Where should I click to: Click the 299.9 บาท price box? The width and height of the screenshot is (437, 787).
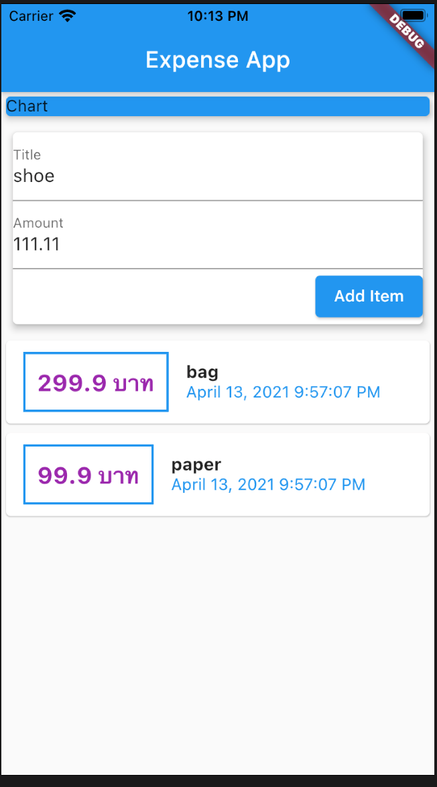[96, 382]
